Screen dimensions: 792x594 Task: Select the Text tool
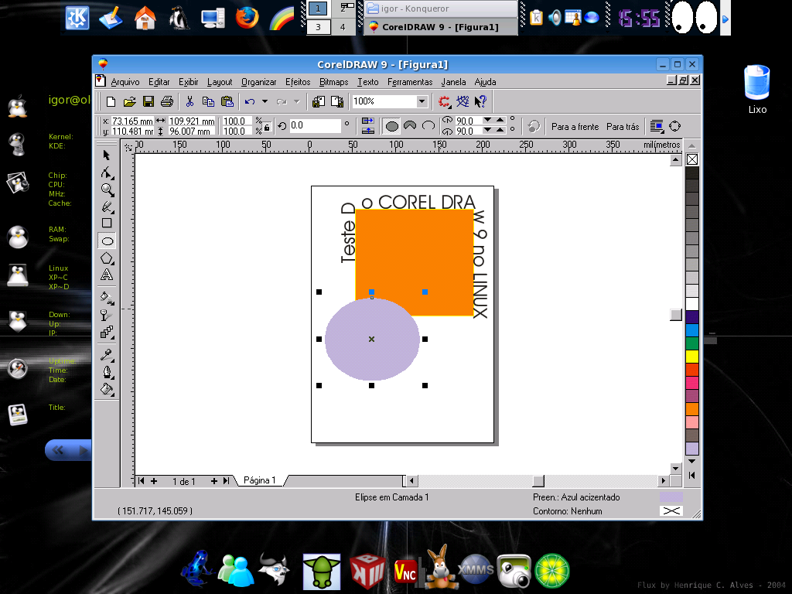(107, 275)
